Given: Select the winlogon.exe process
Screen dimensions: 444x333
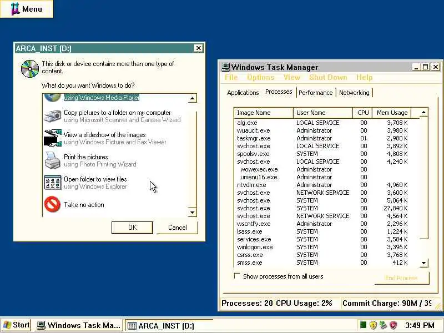Looking at the screenshot, I should pos(322,247).
